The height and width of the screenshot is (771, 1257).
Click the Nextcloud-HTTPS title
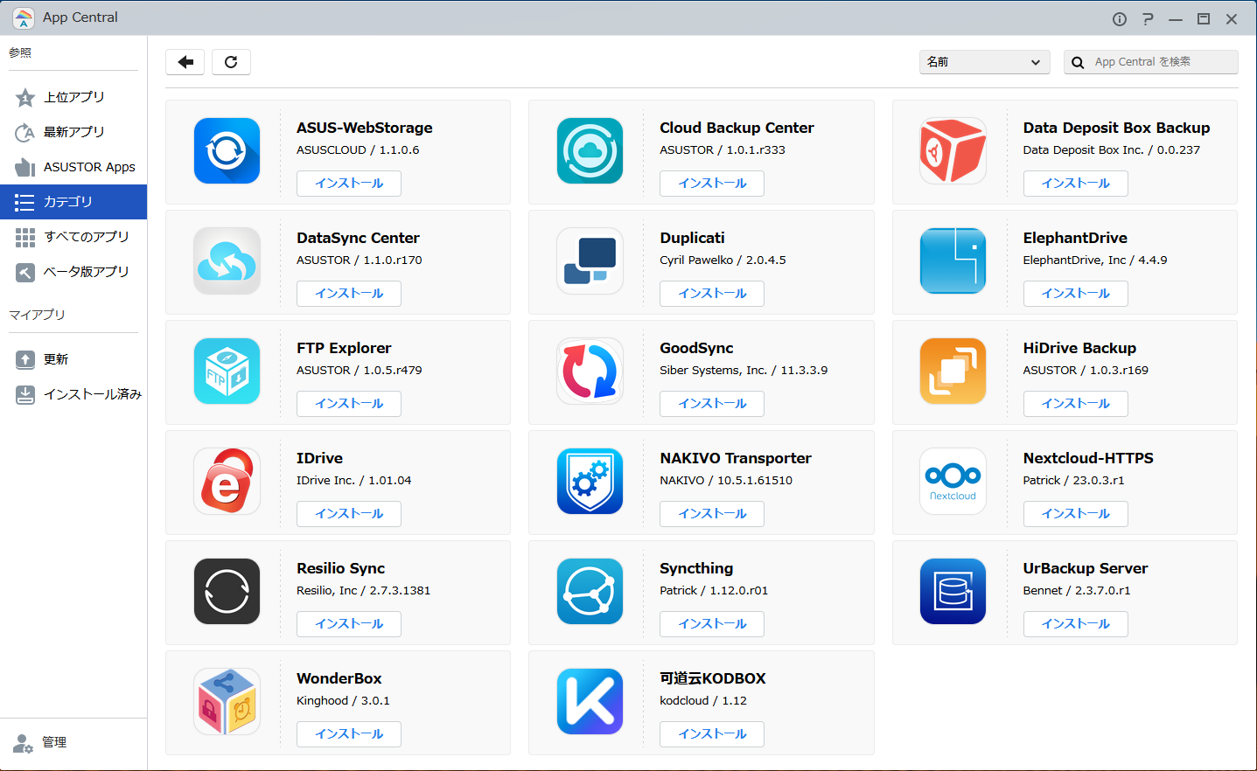point(1088,458)
